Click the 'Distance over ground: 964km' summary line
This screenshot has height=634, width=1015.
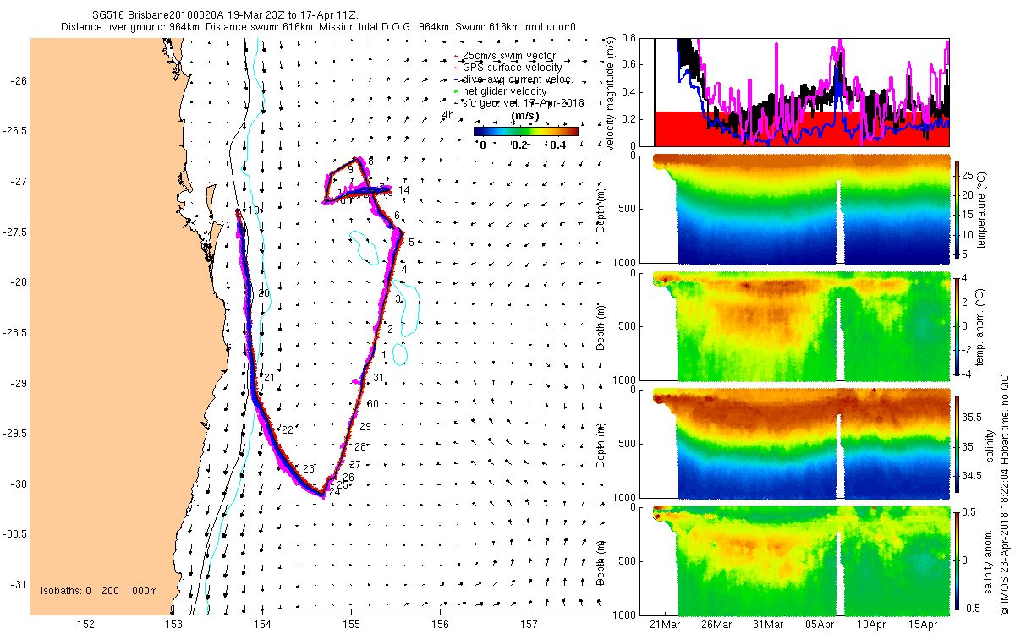[317, 27]
